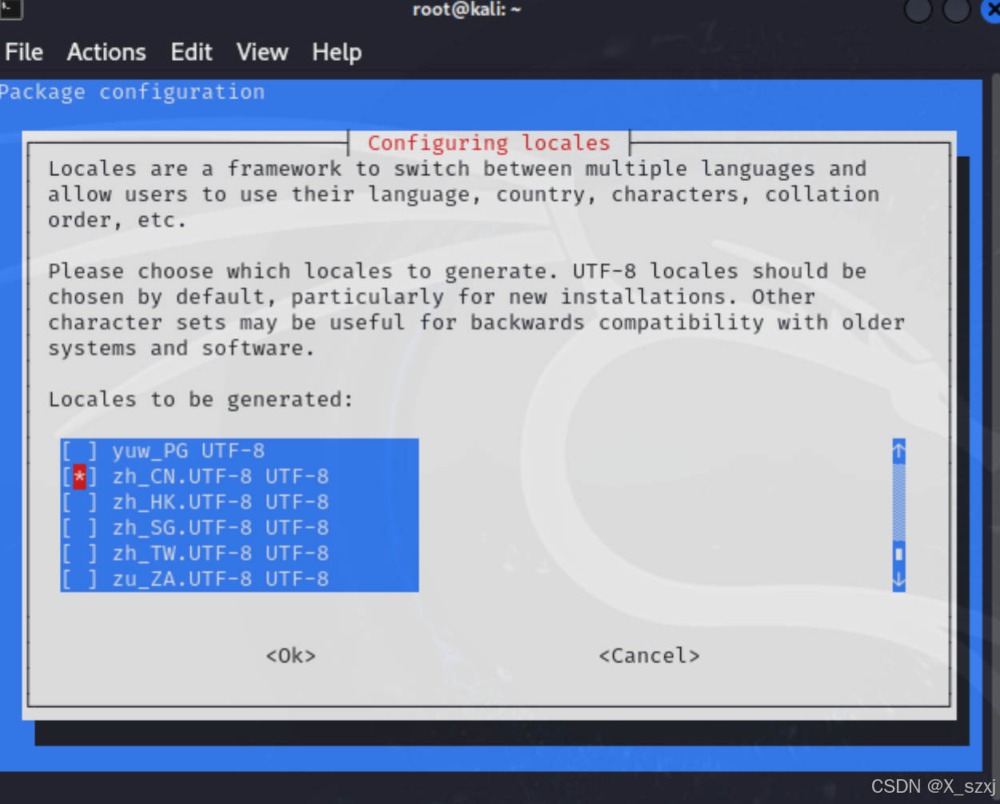Click the yuw_PG UTF-8 row label
The height and width of the screenshot is (804, 1000).
coord(189,451)
